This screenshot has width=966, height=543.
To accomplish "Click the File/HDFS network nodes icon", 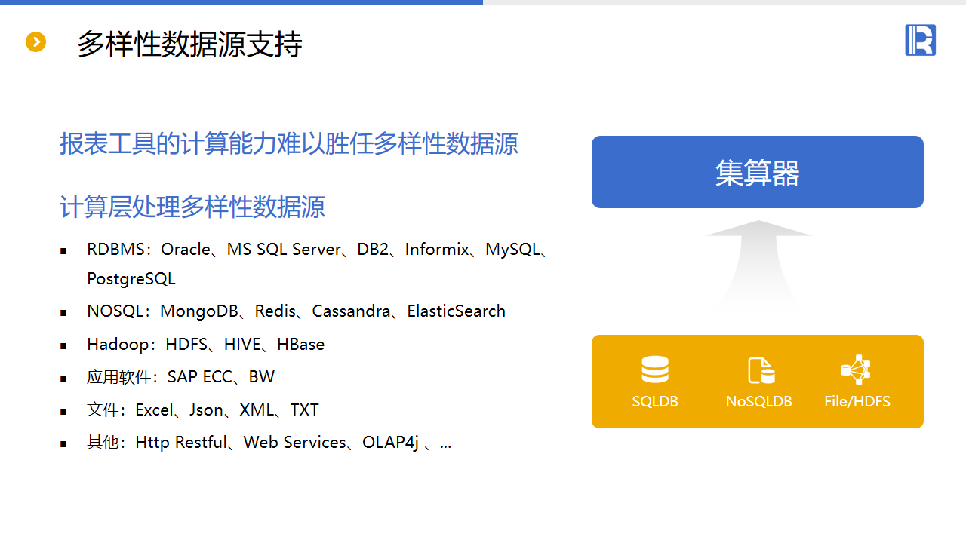I will 856,370.
